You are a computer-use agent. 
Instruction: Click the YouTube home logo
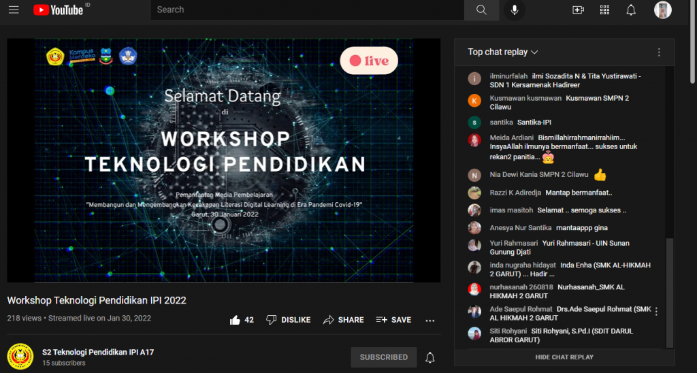[x=57, y=10]
